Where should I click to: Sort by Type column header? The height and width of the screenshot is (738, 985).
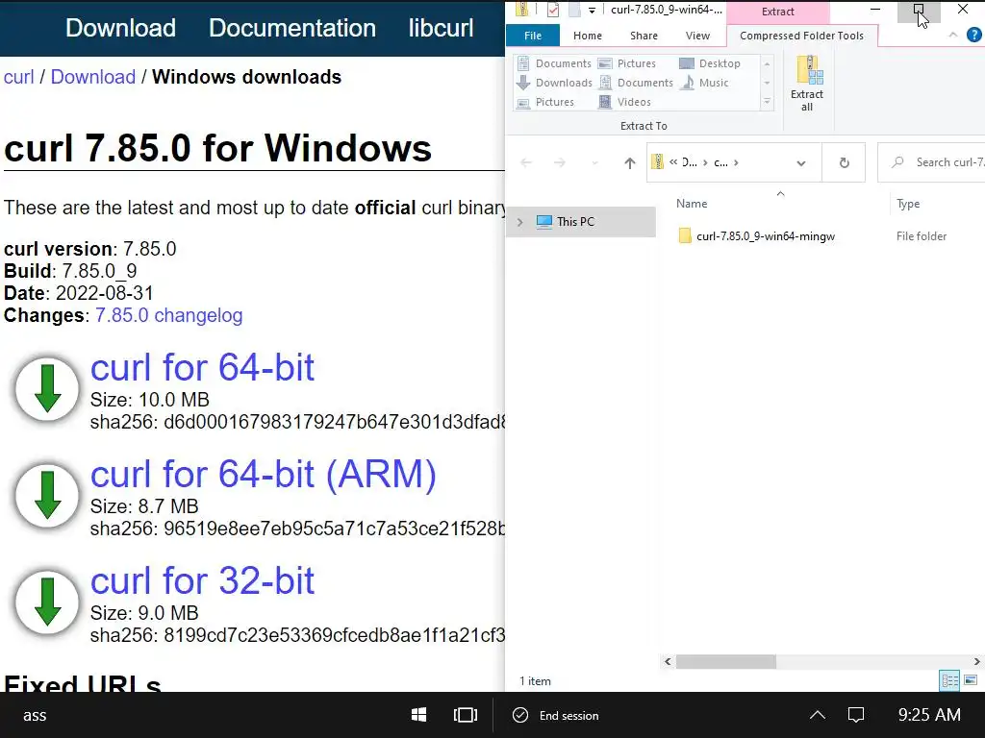tap(908, 204)
